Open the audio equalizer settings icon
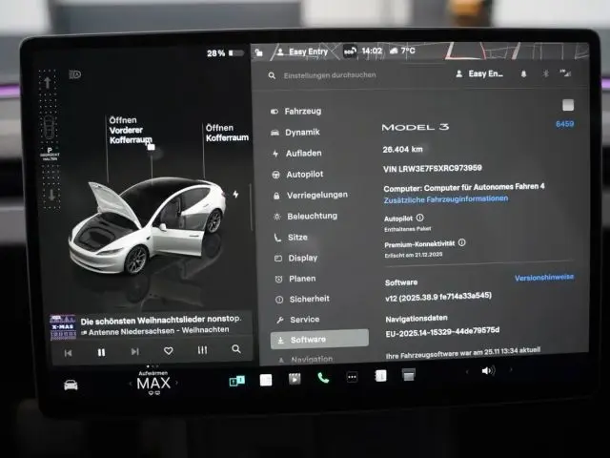This screenshot has width=610, height=458. point(202,350)
